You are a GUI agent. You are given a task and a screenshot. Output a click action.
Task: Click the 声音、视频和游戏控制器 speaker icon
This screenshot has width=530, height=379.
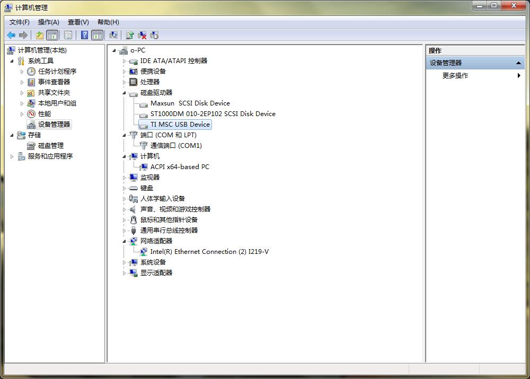tap(133, 209)
